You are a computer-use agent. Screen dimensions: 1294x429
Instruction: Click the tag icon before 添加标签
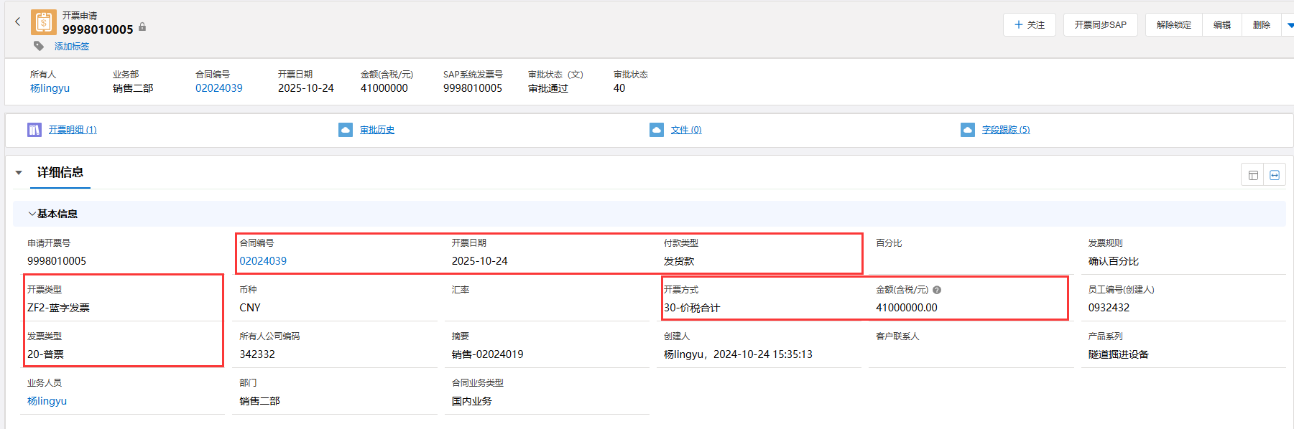pyautogui.click(x=39, y=46)
